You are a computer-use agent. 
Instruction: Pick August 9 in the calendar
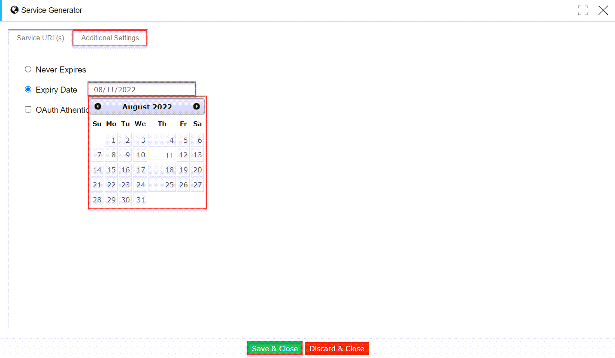click(125, 155)
